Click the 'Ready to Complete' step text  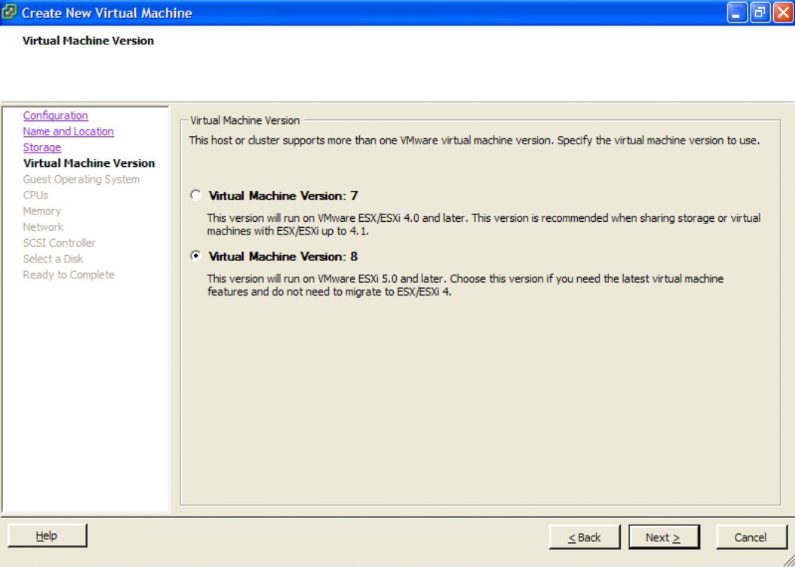(68, 274)
